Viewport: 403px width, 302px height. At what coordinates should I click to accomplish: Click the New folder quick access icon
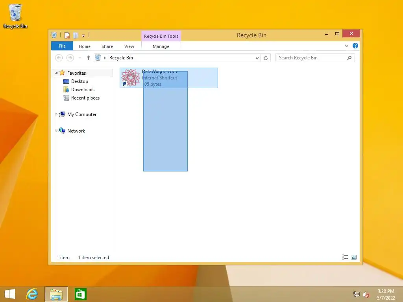click(75, 35)
